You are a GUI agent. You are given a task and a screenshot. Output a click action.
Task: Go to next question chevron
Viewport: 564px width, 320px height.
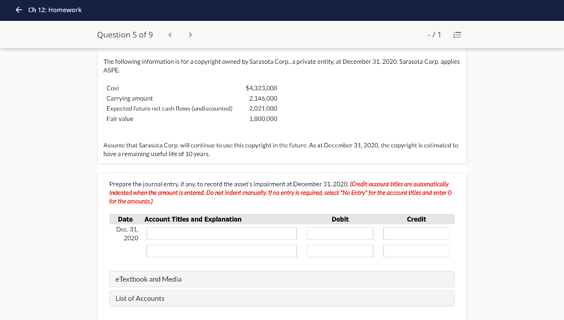pyautogui.click(x=190, y=35)
